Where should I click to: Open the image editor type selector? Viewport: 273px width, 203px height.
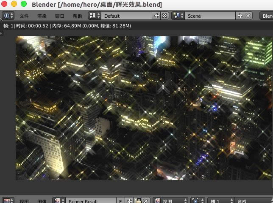[x=8, y=200]
